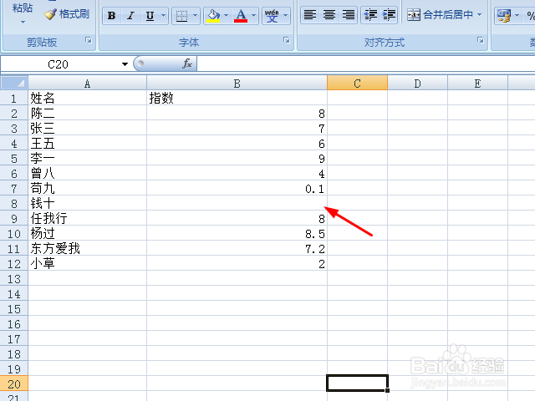Click cell containing 曾八
Image resolution: width=535 pixels, height=401 pixels.
pyautogui.click(x=87, y=173)
